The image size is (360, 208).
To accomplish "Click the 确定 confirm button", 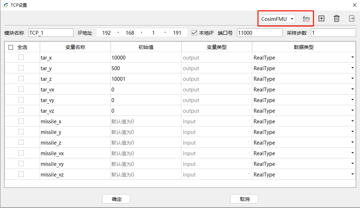I will pyautogui.click(x=116, y=199).
